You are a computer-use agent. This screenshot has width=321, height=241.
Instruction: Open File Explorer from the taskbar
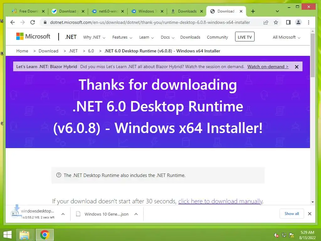[24, 235]
